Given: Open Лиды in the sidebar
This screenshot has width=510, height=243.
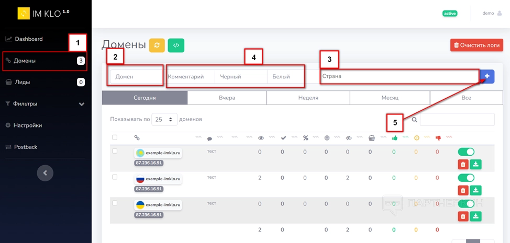Looking at the screenshot, I should (45, 82).
